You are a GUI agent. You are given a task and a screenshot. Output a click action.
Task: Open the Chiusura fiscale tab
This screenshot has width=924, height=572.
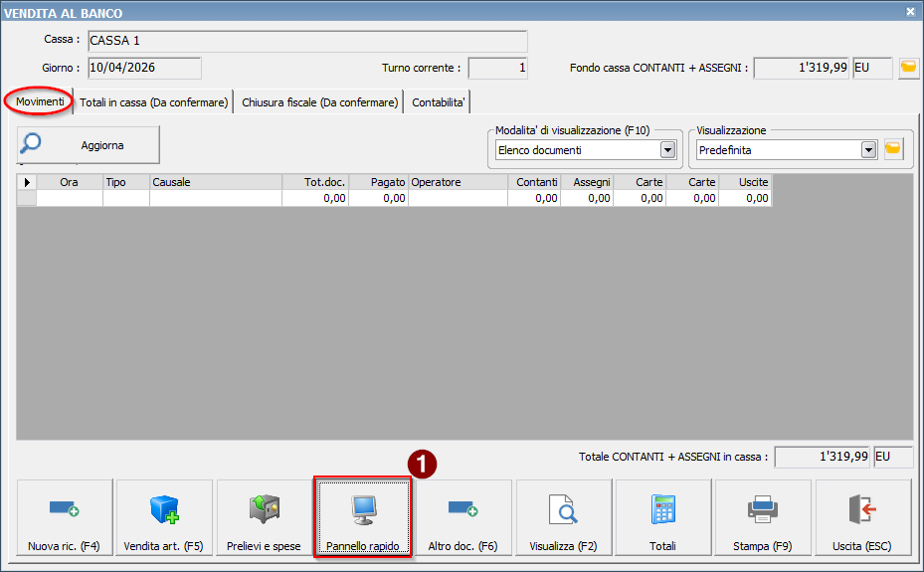319,102
